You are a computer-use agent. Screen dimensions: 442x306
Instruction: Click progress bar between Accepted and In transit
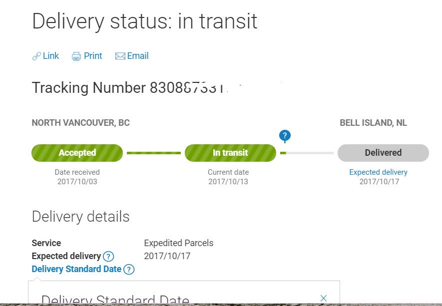point(154,153)
